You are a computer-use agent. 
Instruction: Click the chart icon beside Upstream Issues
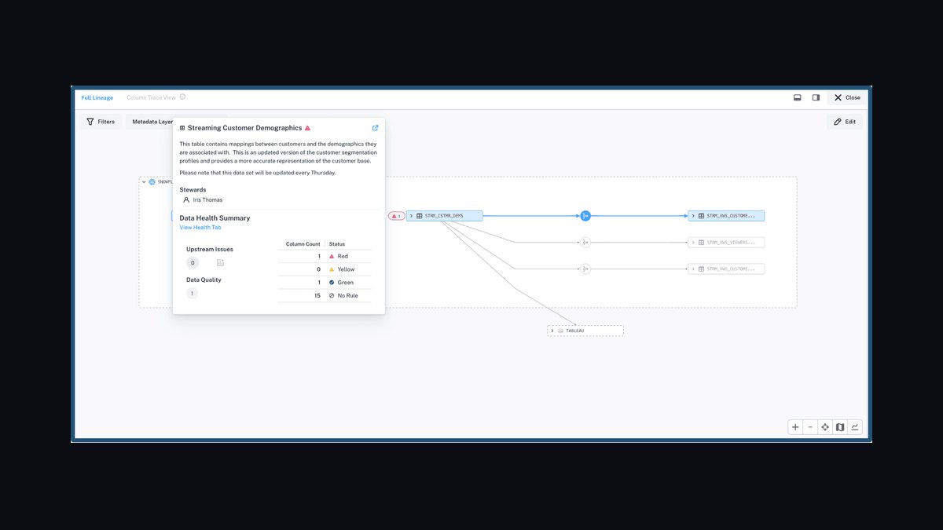(x=220, y=263)
